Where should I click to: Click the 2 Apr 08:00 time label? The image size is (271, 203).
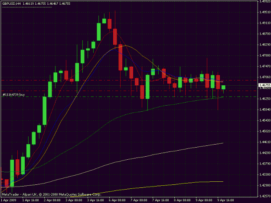click(52, 200)
